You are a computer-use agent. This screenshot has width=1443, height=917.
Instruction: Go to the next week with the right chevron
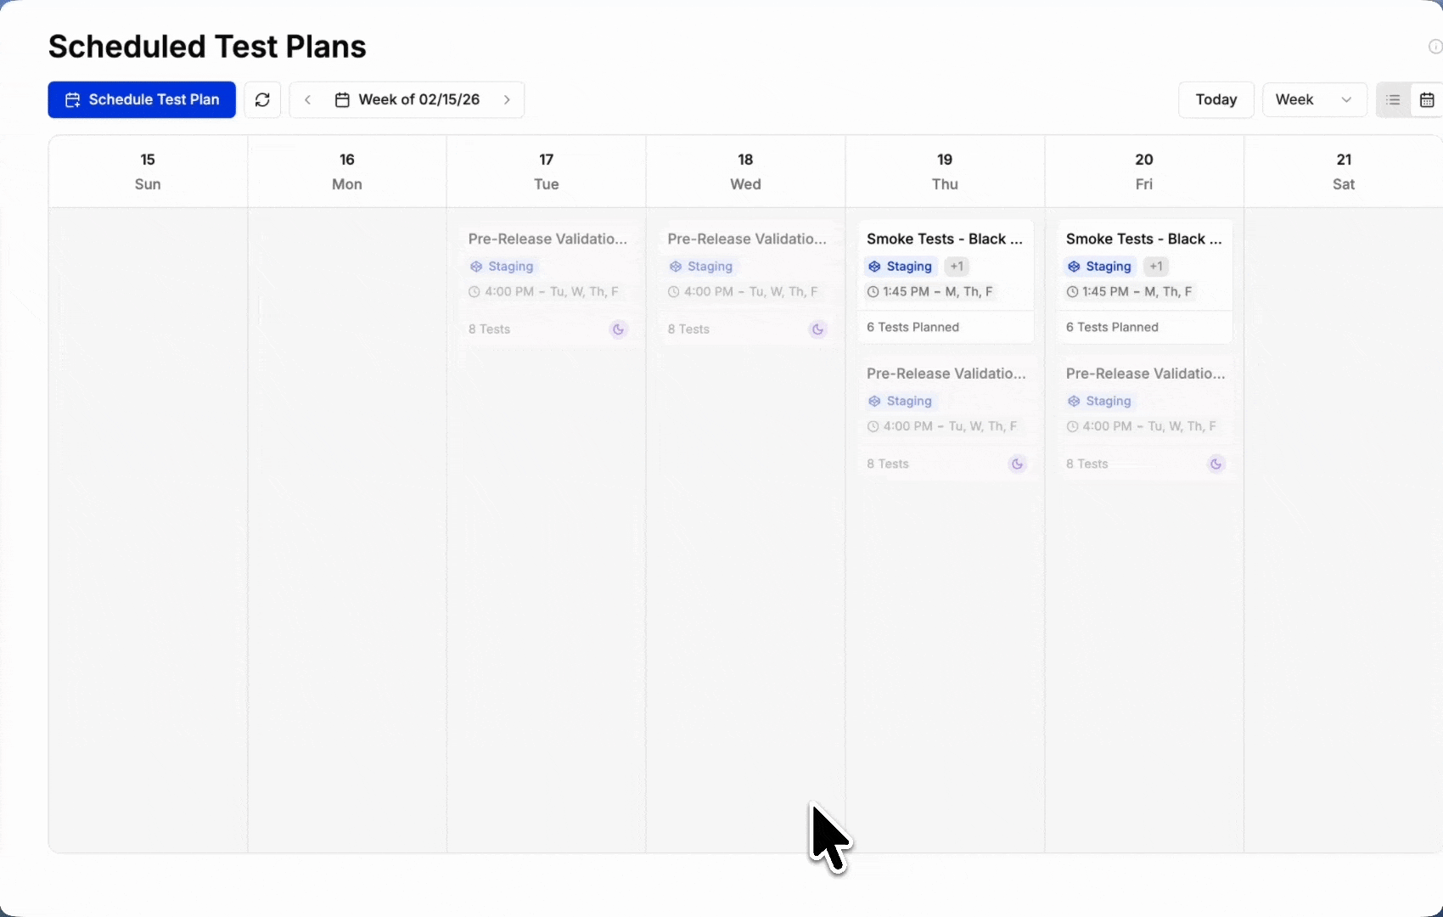tap(507, 99)
